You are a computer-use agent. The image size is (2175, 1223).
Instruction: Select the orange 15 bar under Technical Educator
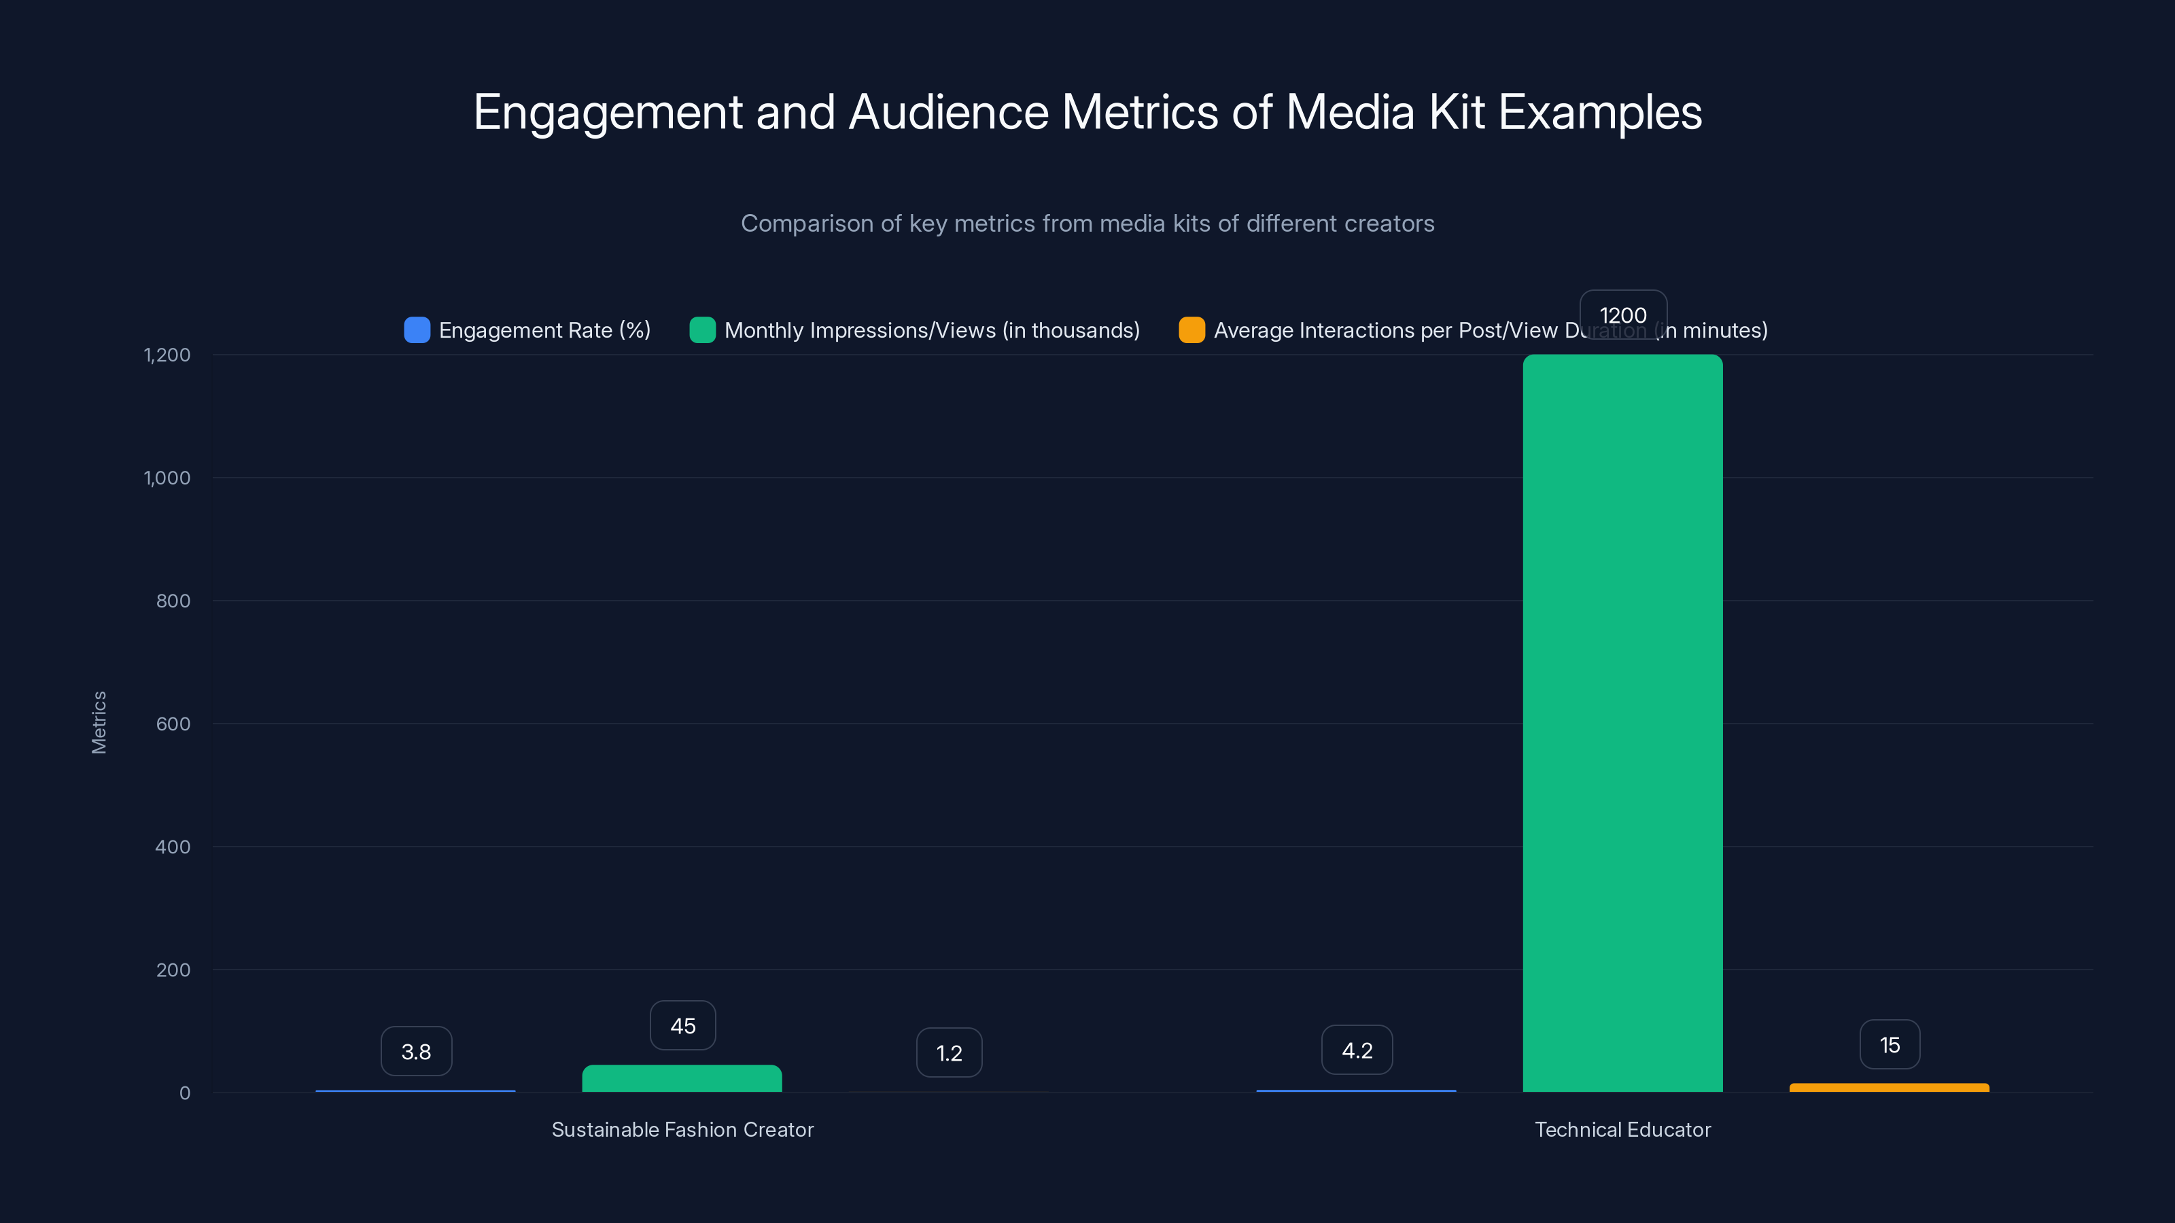pyautogui.click(x=1889, y=1088)
